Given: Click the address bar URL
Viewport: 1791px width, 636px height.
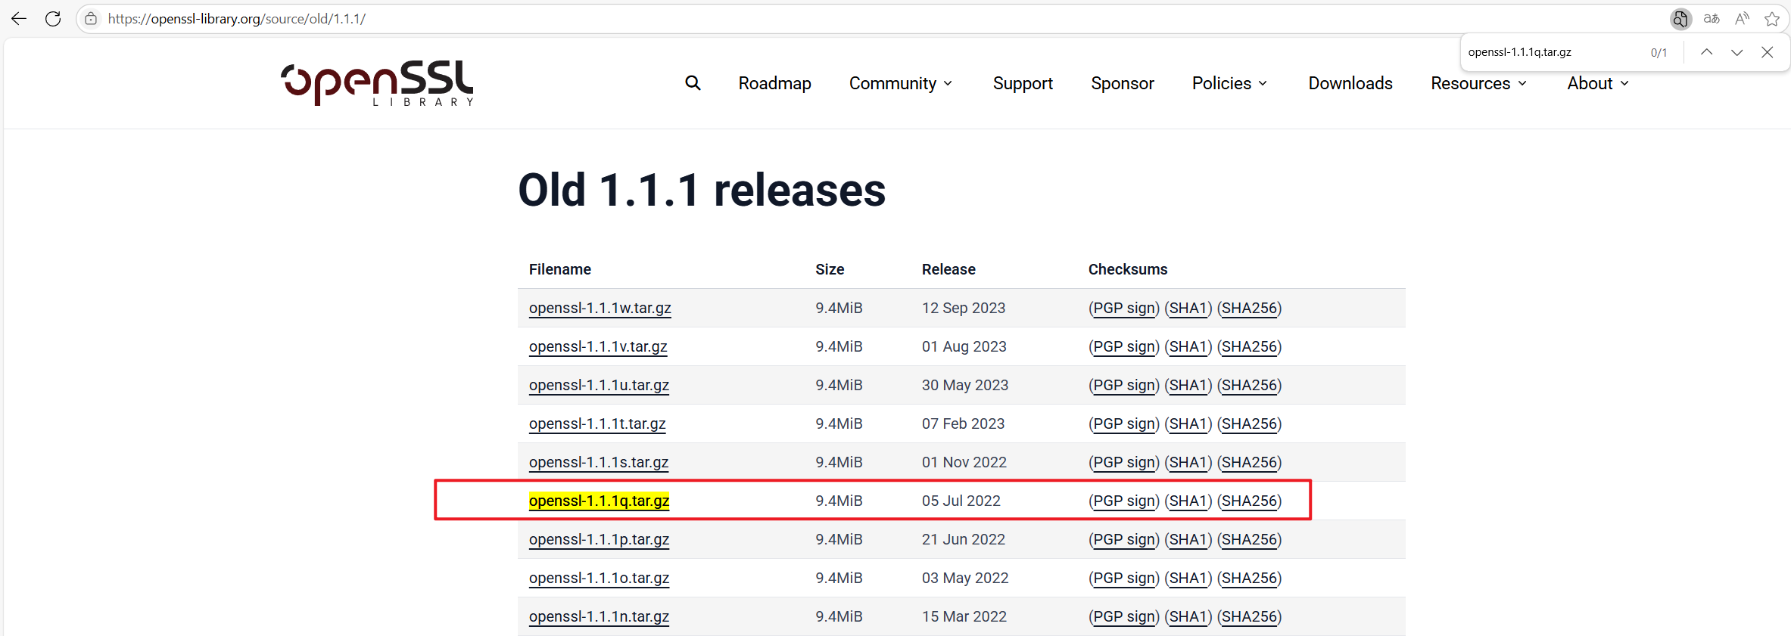Looking at the screenshot, I should point(236,19).
